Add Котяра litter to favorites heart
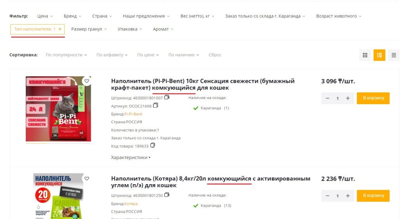 [87, 178]
